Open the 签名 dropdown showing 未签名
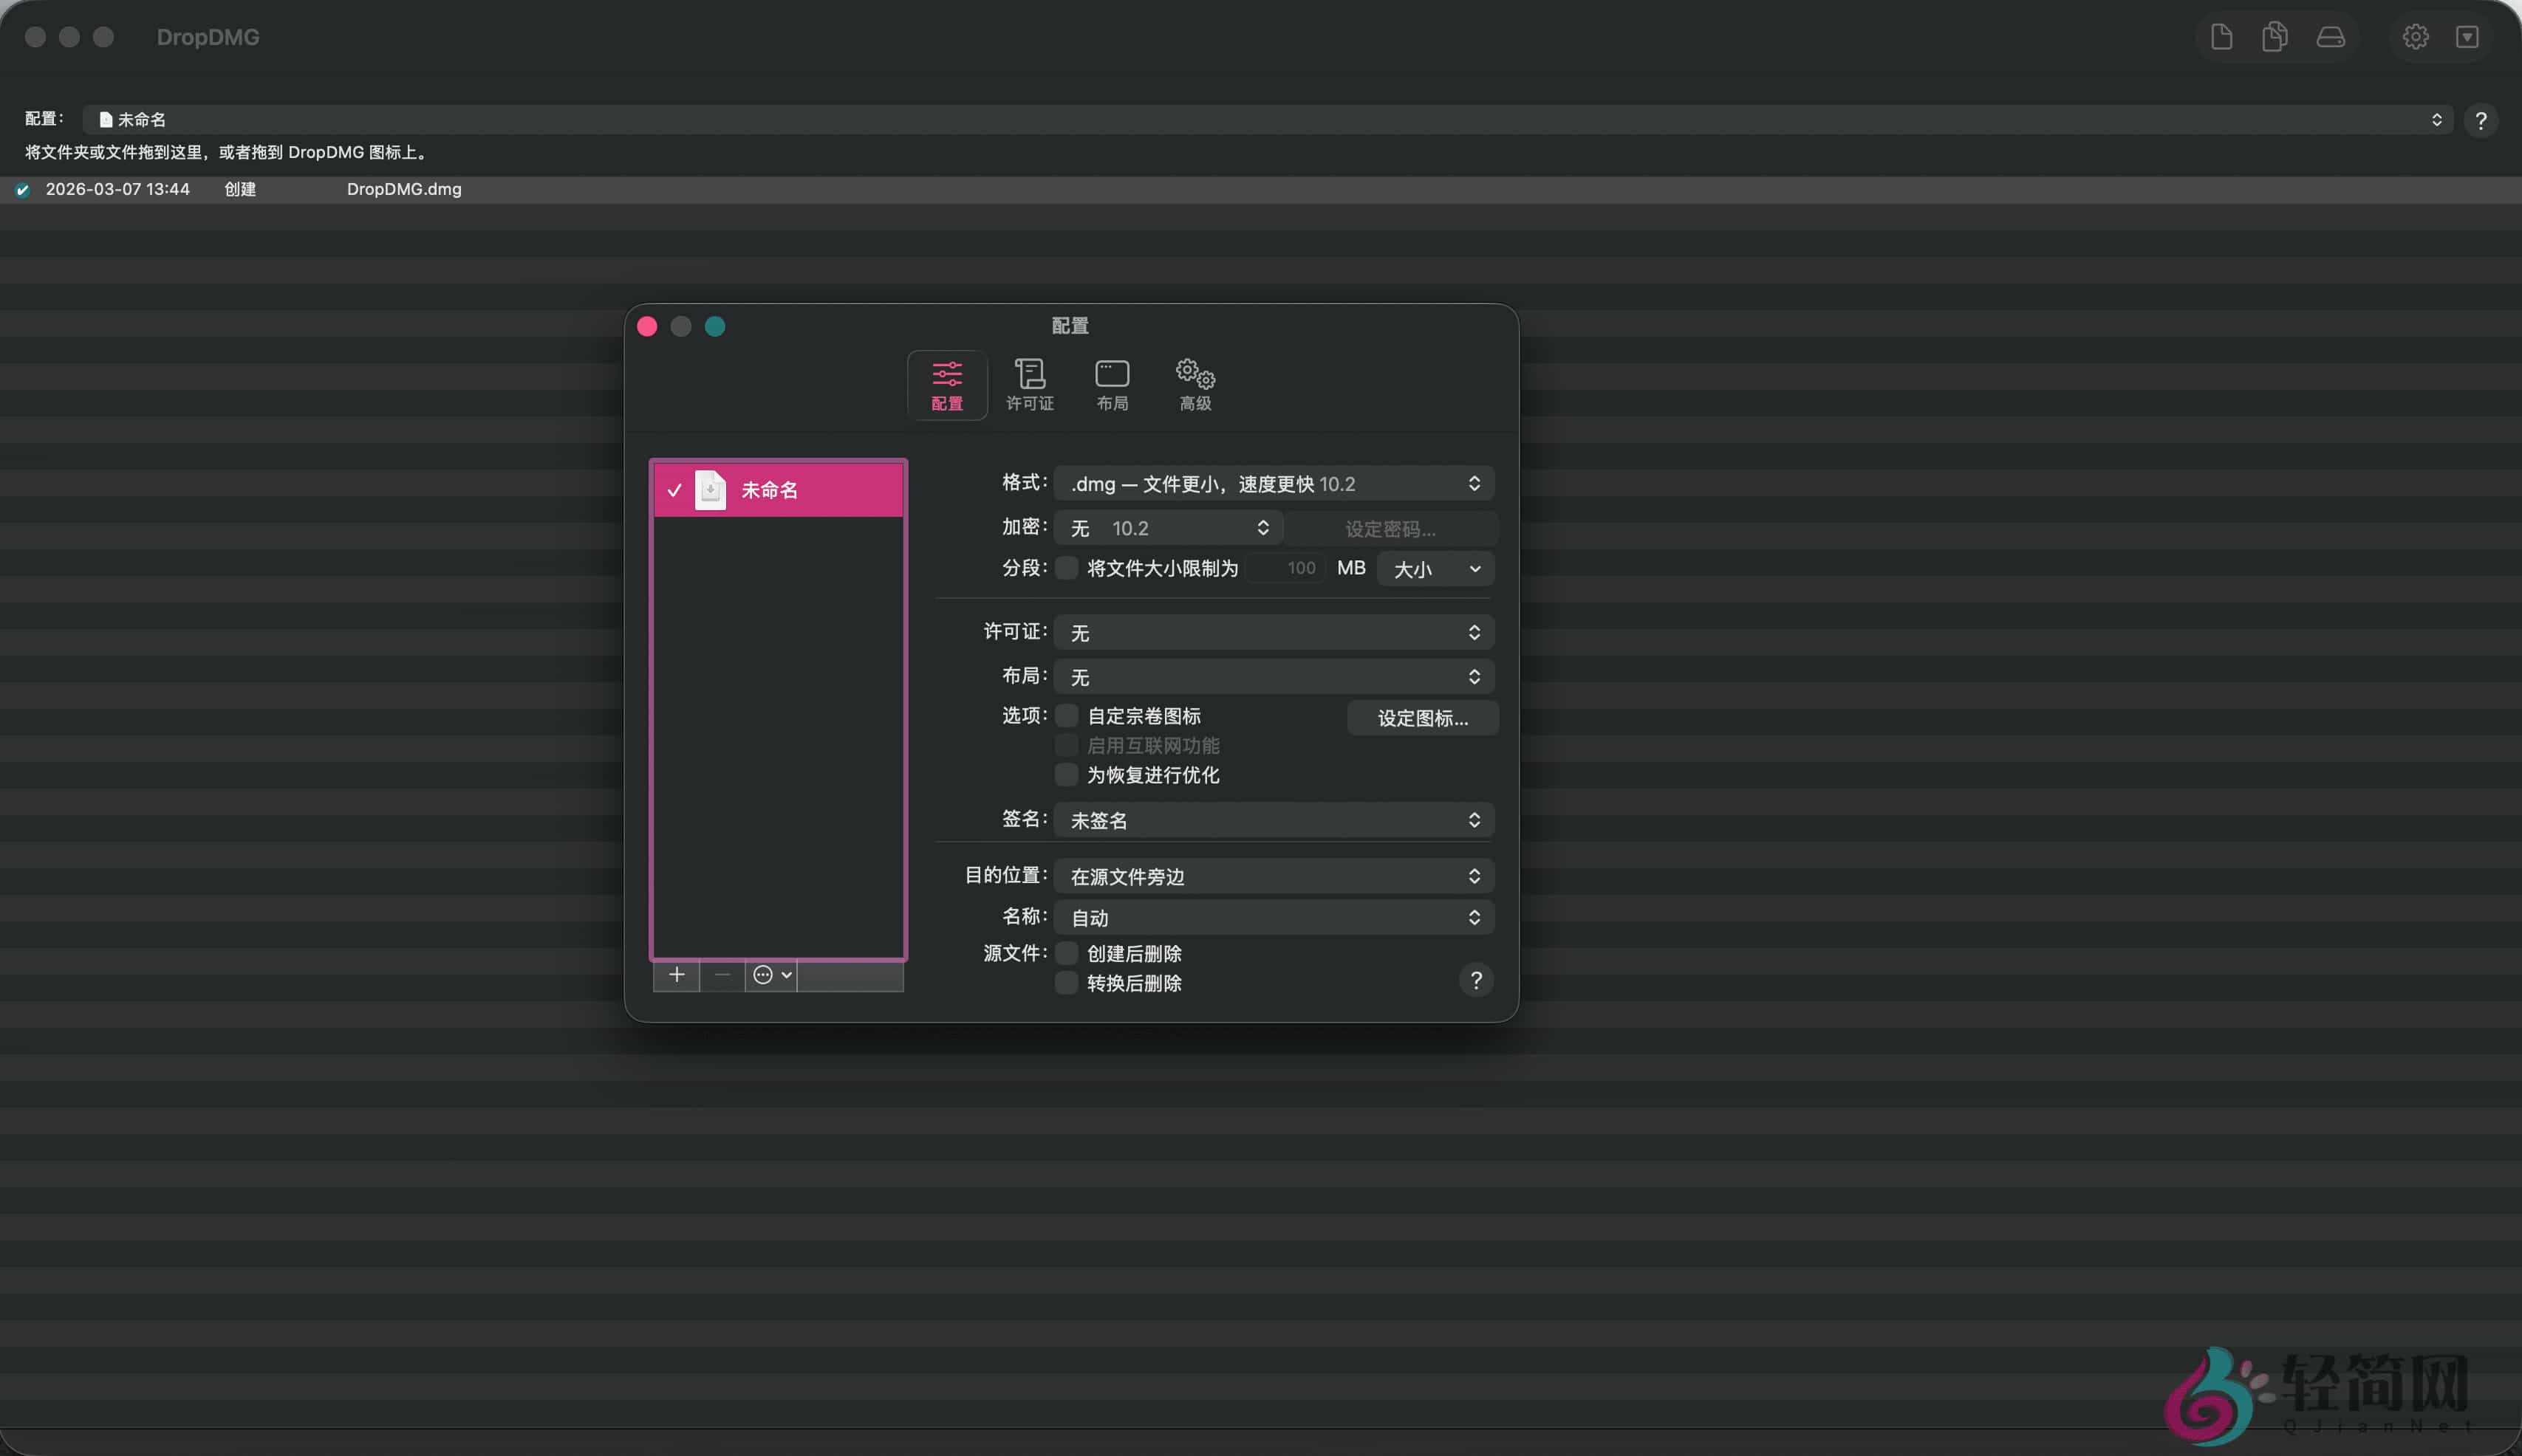Screen dimensions: 2522x1456 [1273, 819]
